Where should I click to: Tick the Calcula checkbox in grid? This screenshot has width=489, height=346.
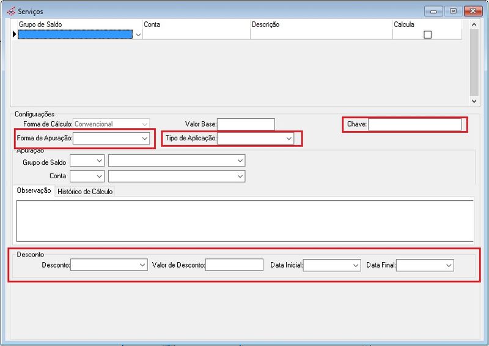coord(427,35)
